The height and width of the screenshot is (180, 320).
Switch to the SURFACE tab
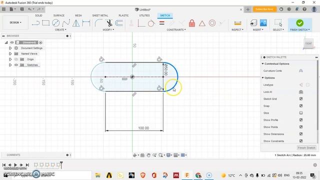59,15
